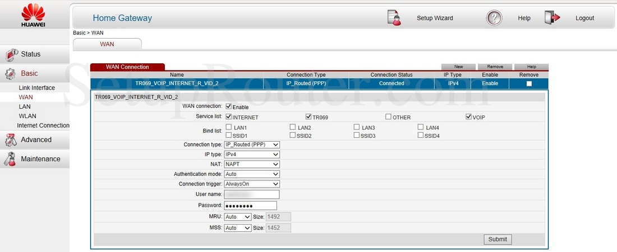Open the Advanced menu
This screenshot has height=252, width=617.
click(35, 139)
